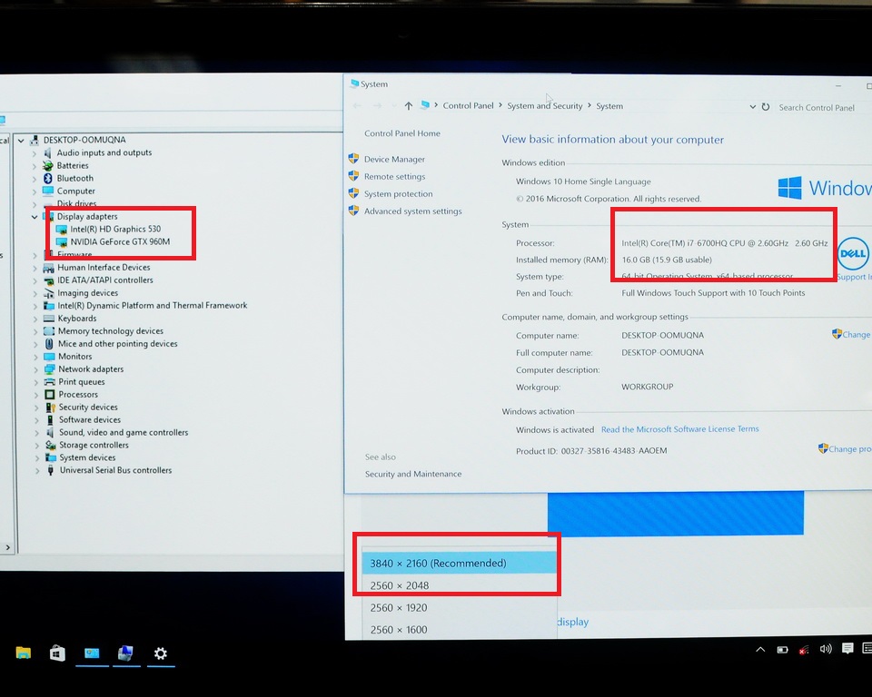Select 2560 × 2048 resolution option

pyautogui.click(x=459, y=585)
